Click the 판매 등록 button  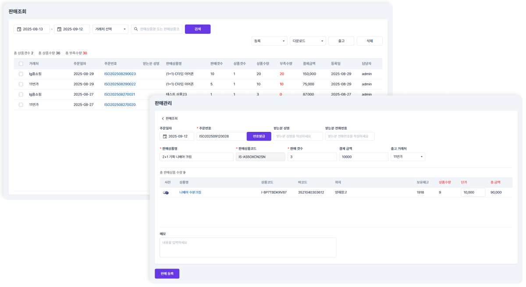coord(167,274)
